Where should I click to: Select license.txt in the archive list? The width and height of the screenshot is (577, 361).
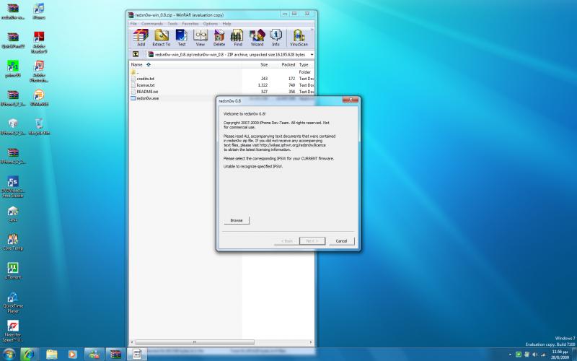[x=222, y=85]
